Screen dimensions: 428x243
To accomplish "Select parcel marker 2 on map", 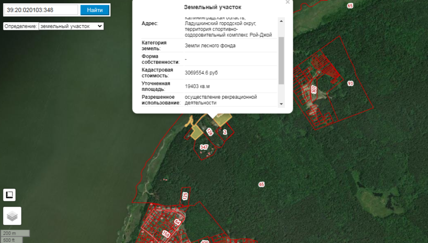I will pos(225,133).
